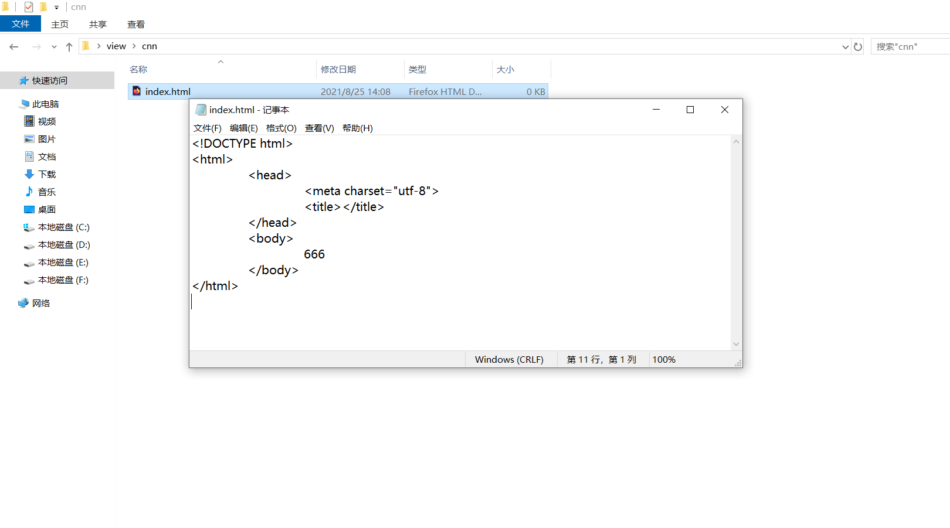The width and height of the screenshot is (950, 528).
Task: Click the cnn breadcrumb segment
Action: (150, 46)
